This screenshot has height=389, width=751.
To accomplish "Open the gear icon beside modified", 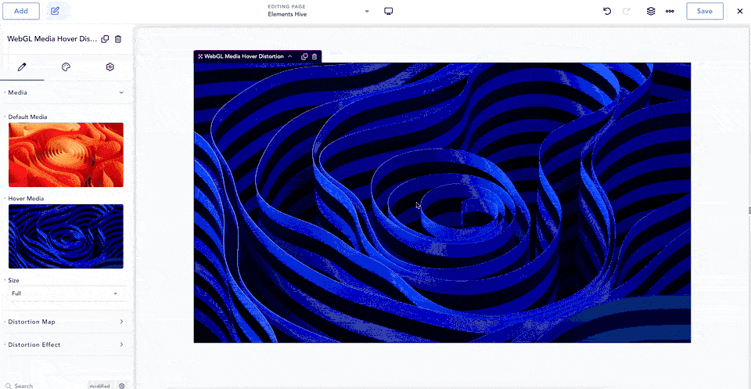I will pos(122,386).
